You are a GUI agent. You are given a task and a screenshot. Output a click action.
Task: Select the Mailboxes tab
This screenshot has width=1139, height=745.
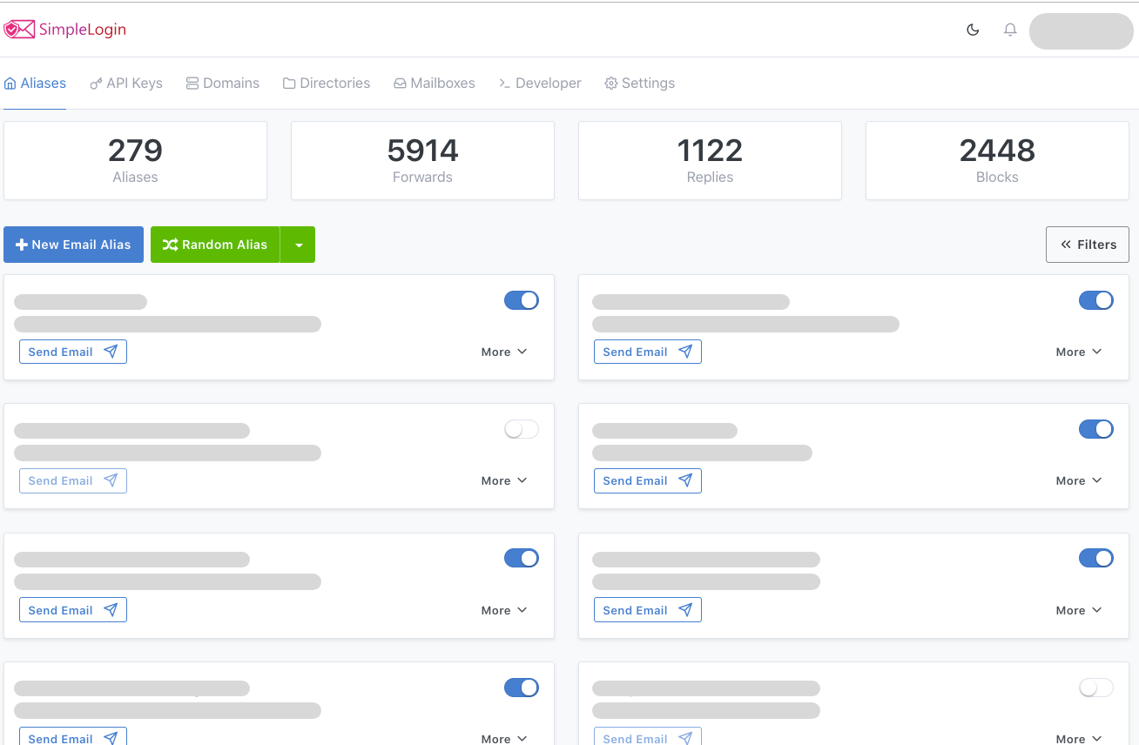pyautogui.click(x=434, y=84)
